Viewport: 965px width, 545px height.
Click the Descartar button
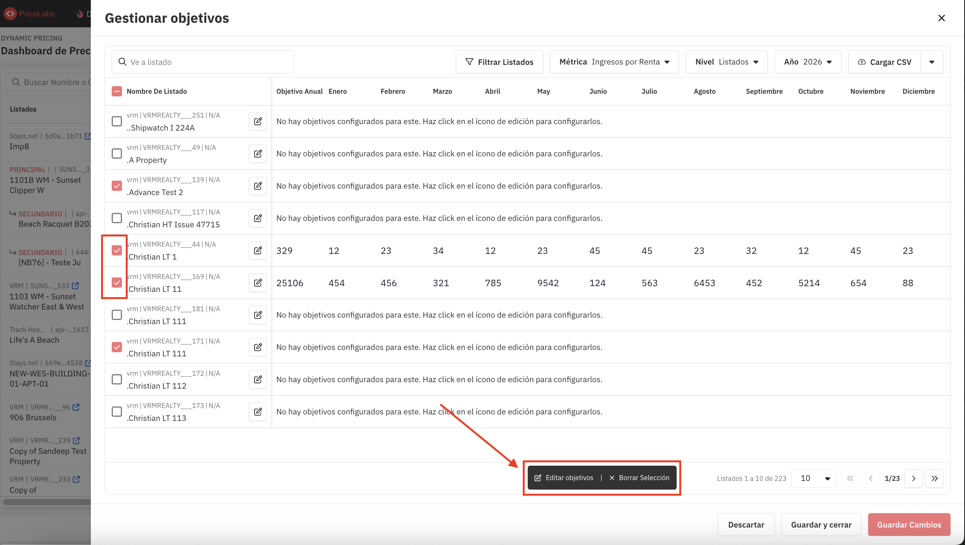coord(746,525)
